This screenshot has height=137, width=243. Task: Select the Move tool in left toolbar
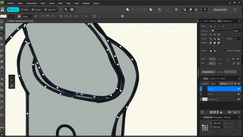(2, 22)
